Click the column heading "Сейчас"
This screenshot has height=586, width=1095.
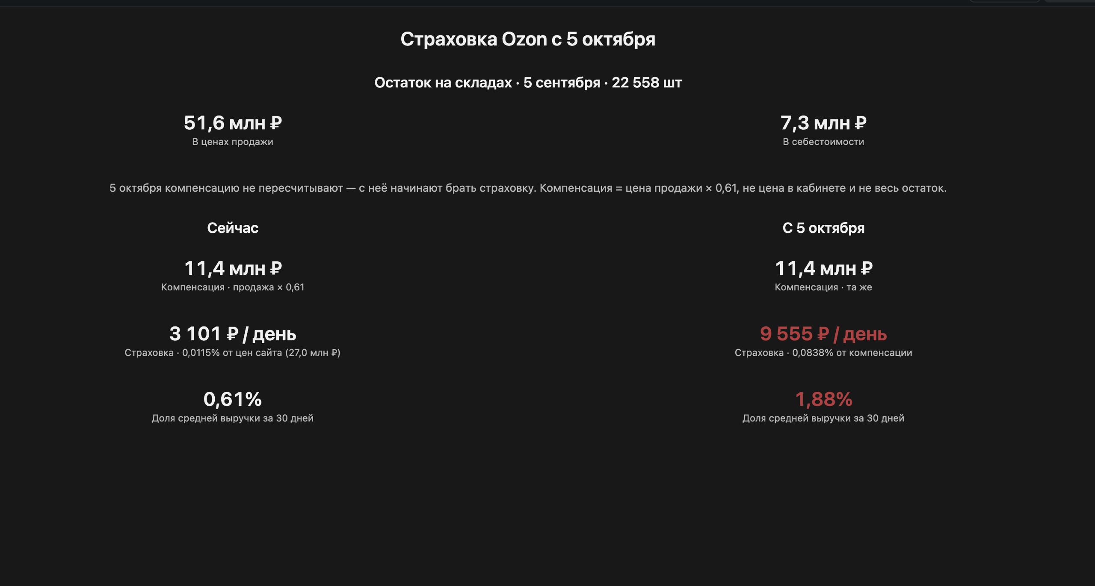(x=233, y=228)
